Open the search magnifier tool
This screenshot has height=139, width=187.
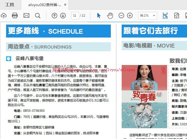pyautogui.click(x=38, y=16)
